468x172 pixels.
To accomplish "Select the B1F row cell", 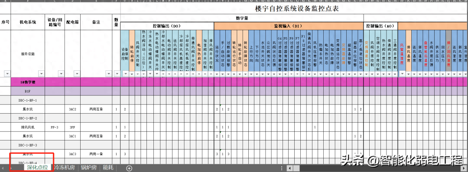I will click(28, 91).
